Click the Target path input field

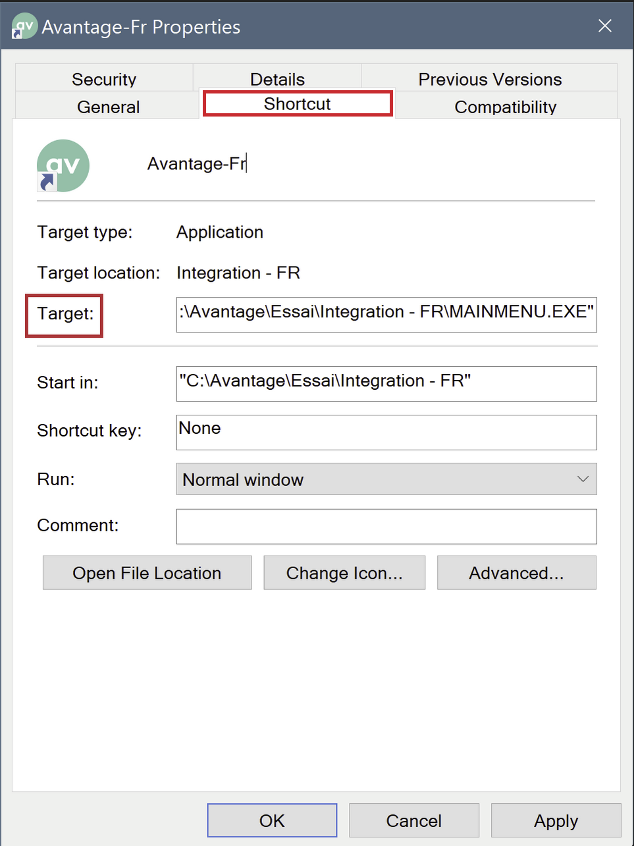(386, 315)
